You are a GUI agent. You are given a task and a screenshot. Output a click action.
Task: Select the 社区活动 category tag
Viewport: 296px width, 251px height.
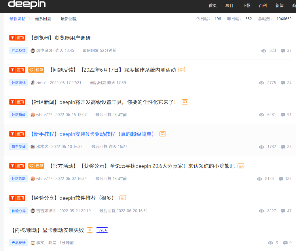pyautogui.click(x=18, y=178)
